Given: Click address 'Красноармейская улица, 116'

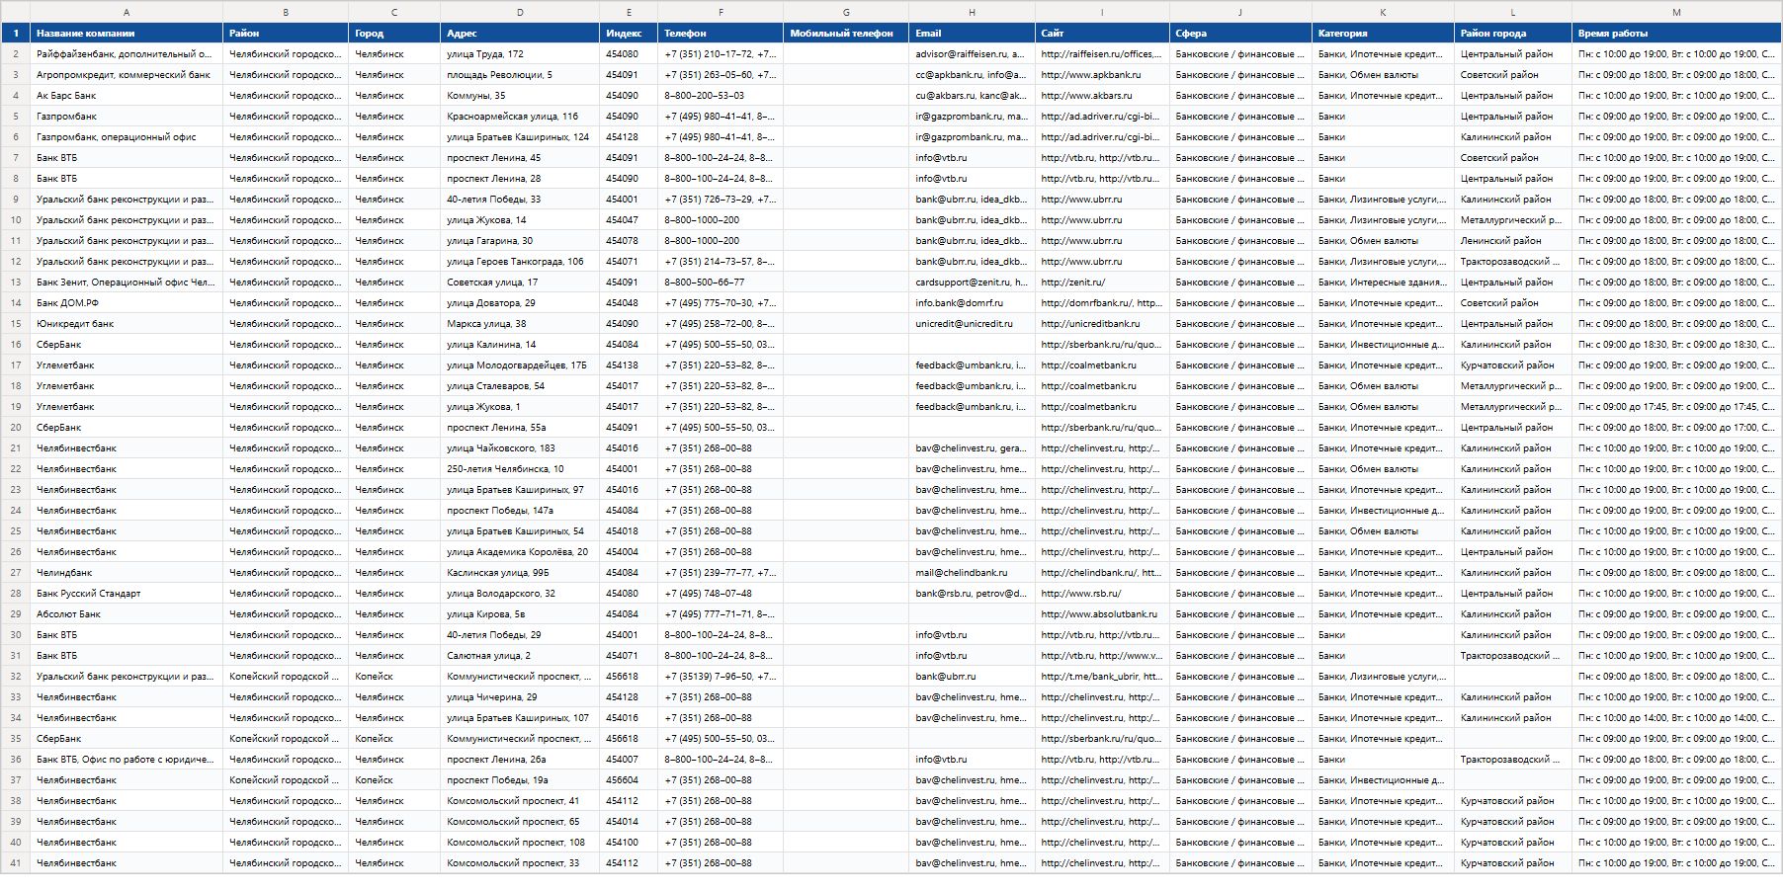Looking at the screenshot, I should click(520, 117).
